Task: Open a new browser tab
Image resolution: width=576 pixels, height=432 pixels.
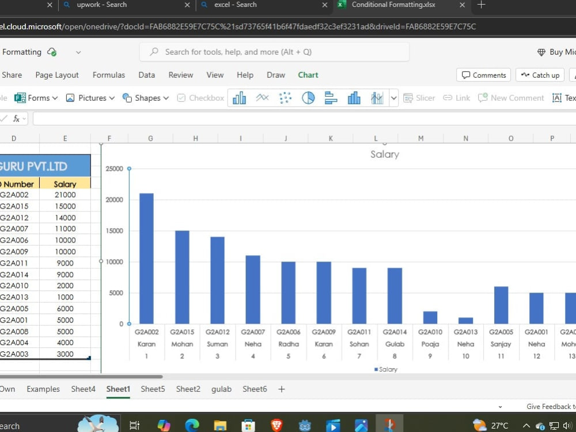Action: [481, 5]
